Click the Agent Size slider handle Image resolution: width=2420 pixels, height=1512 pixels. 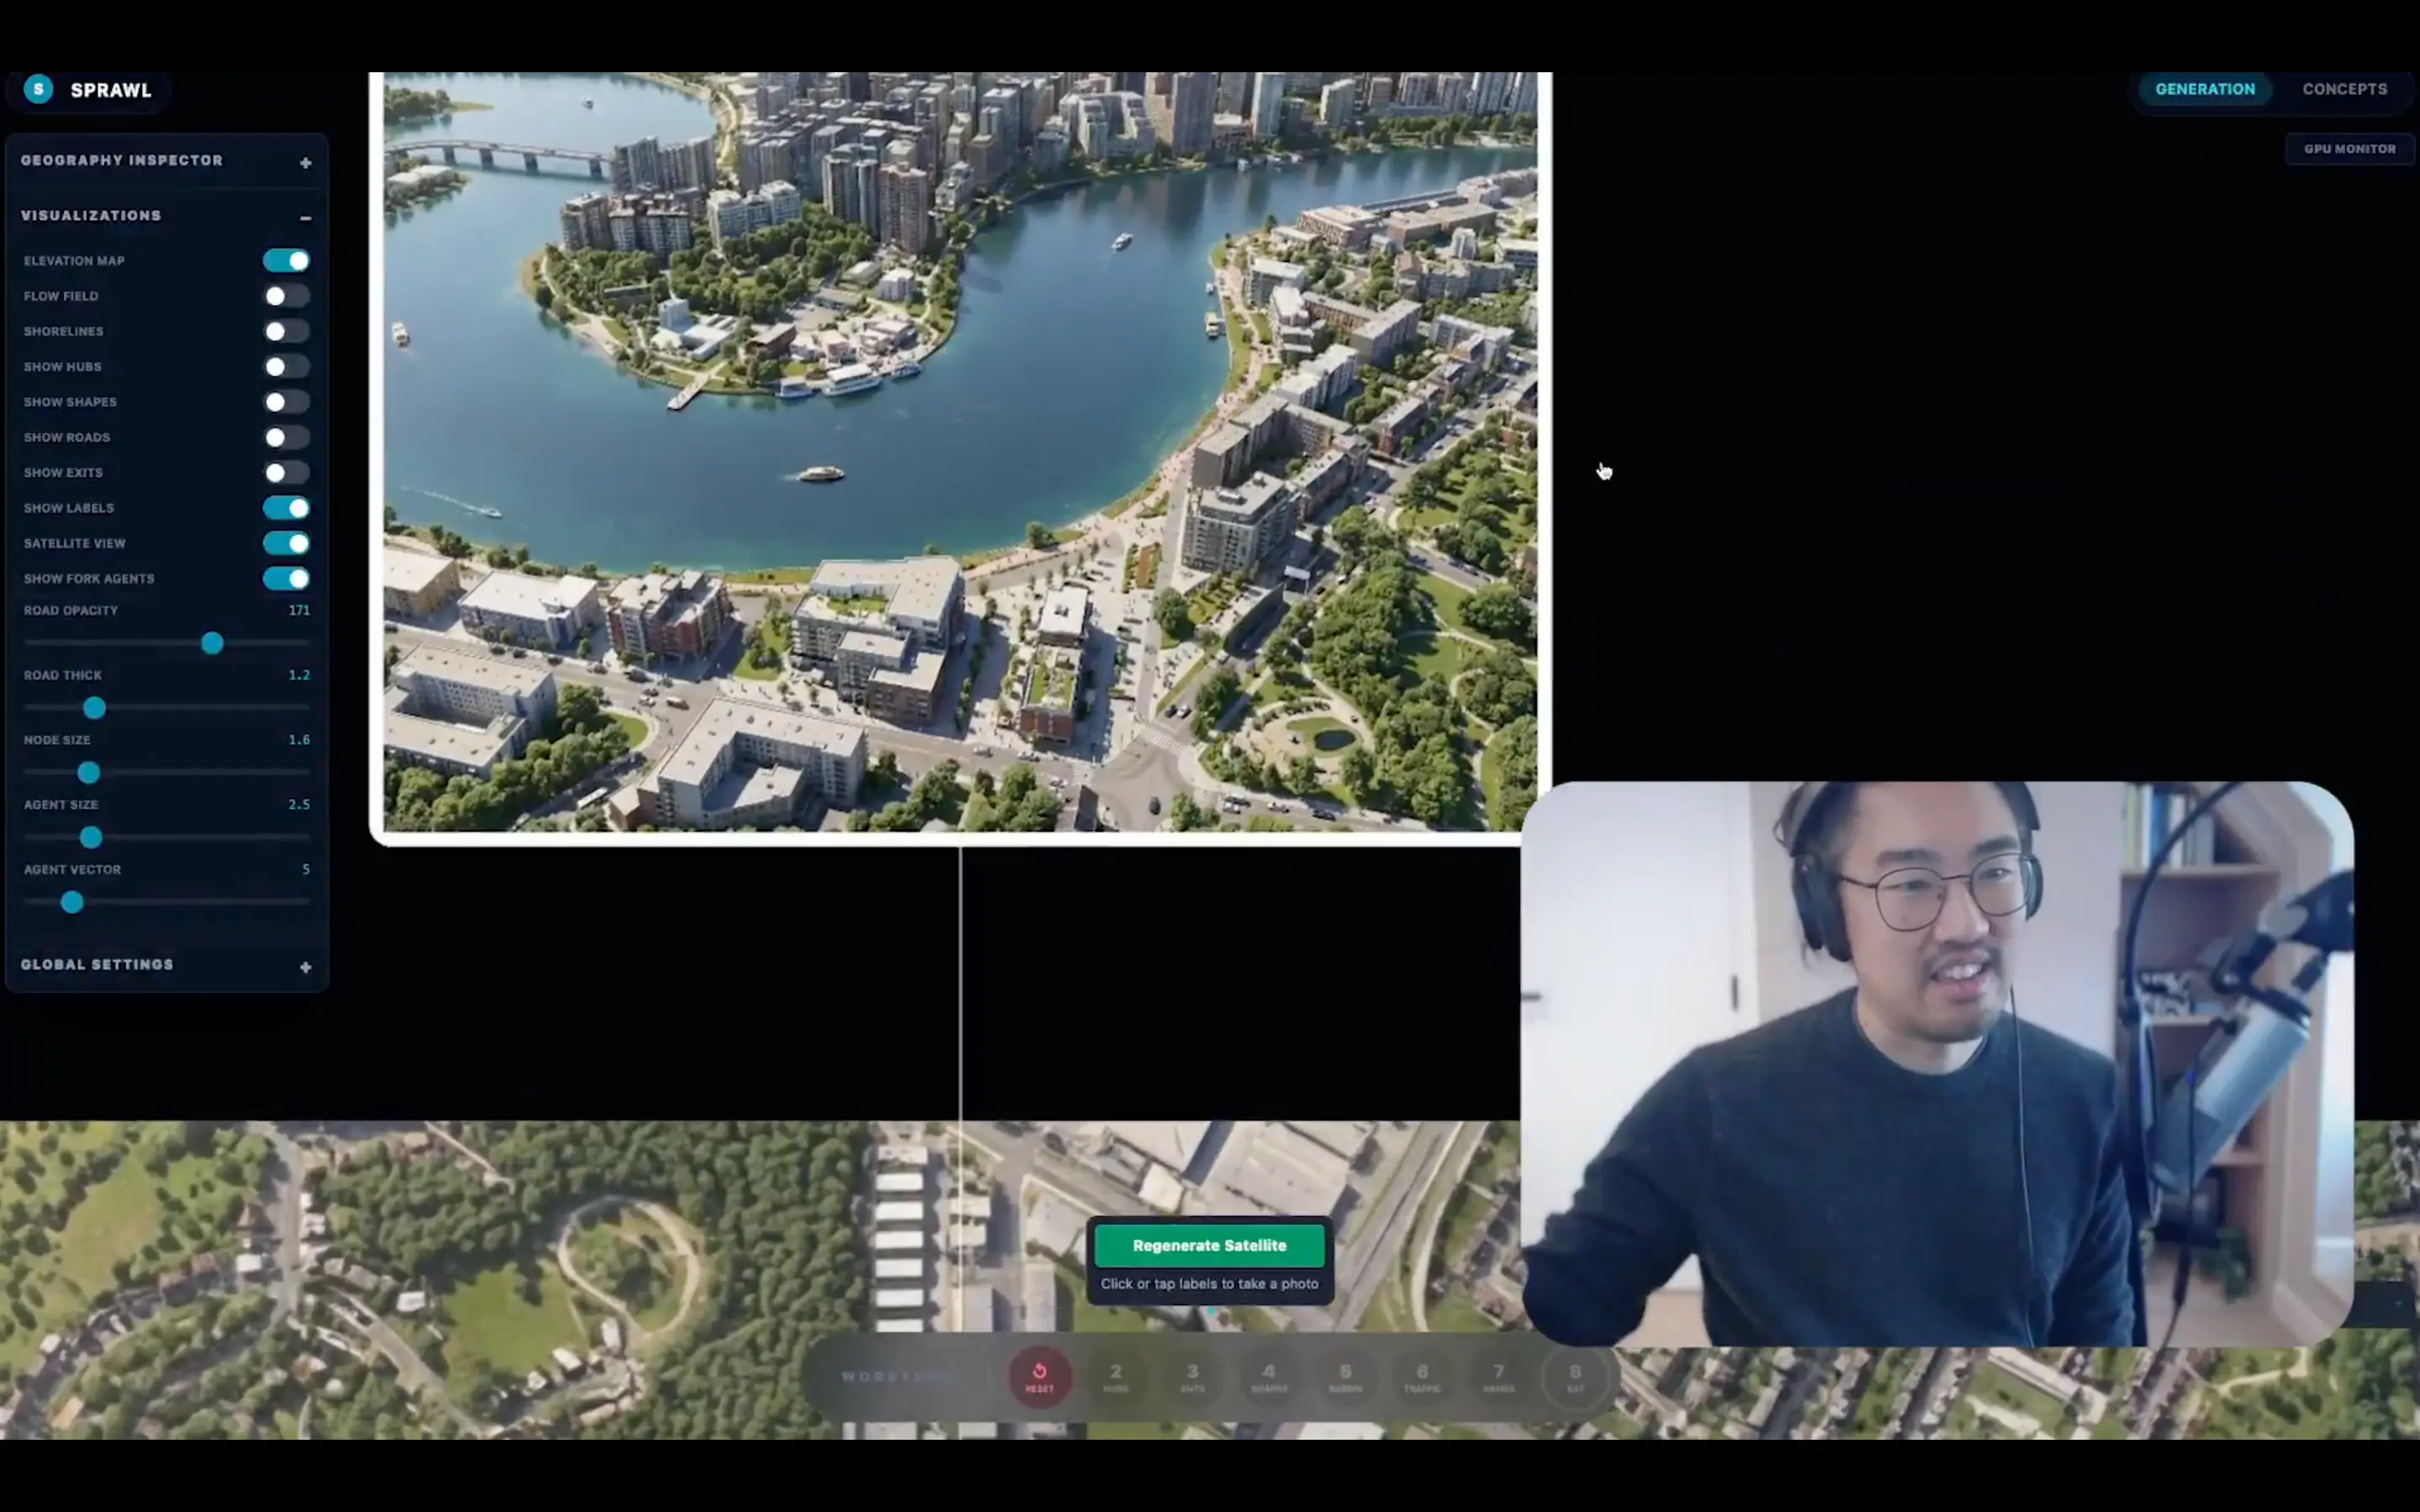[x=91, y=837]
